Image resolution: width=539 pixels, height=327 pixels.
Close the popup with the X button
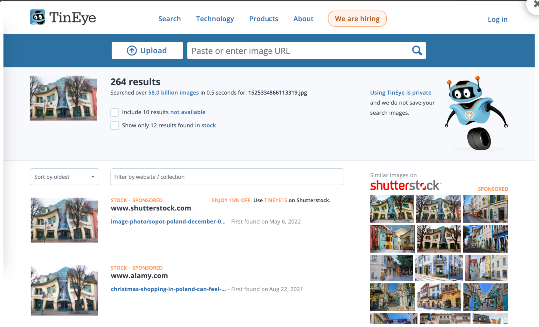click(x=535, y=4)
